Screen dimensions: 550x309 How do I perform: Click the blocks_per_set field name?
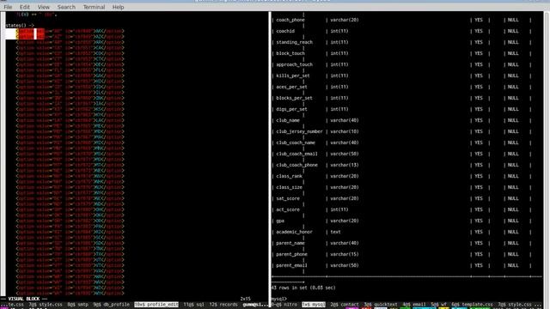(294, 98)
